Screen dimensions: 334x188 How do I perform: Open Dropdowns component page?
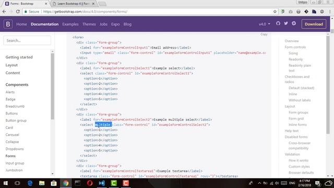click(x=15, y=149)
